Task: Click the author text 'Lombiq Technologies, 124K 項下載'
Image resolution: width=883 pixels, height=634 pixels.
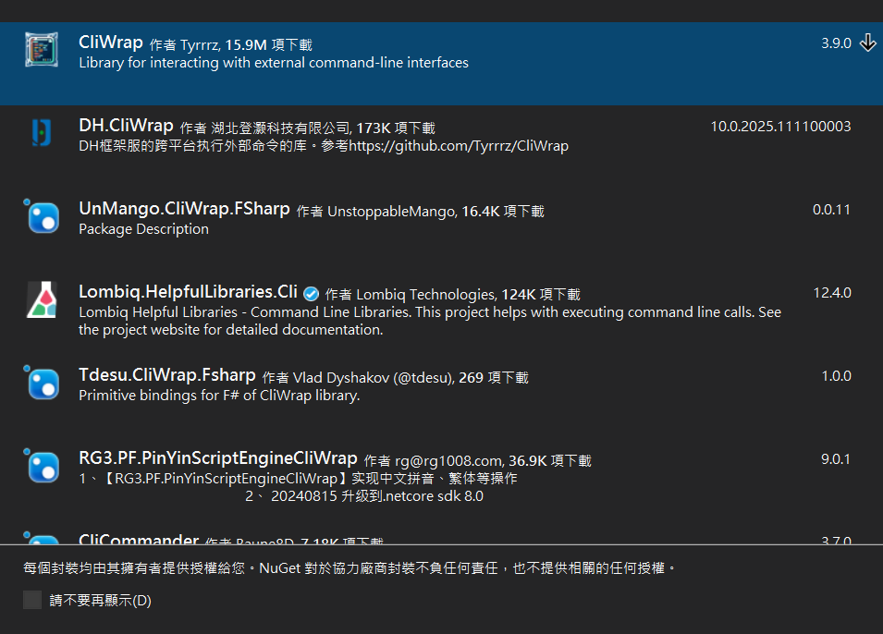Action: 468,295
